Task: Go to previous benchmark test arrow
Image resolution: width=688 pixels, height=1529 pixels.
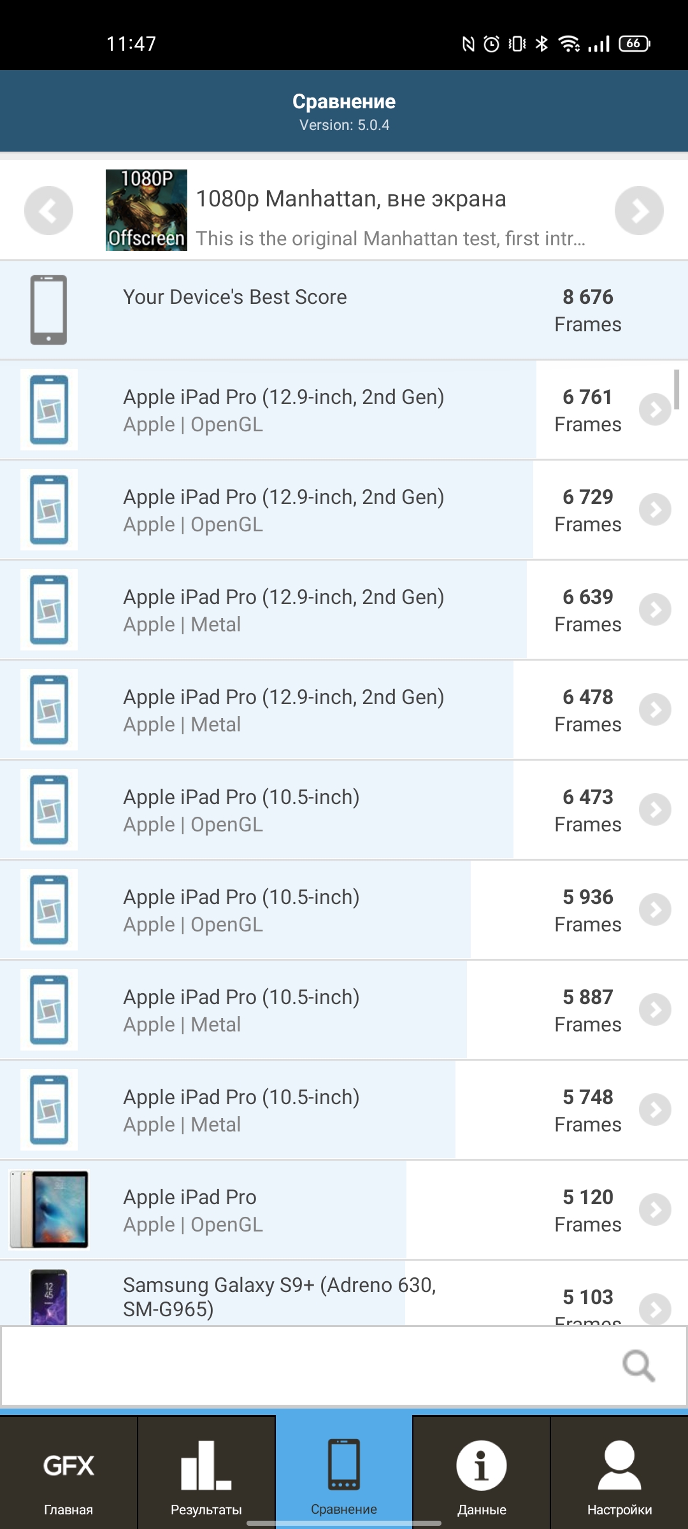Action: 48,210
